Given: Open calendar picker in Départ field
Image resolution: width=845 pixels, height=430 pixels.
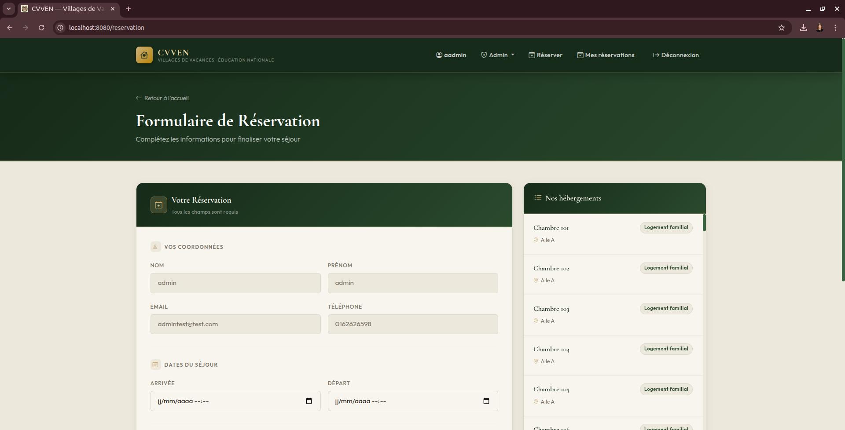Looking at the screenshot, I should 486,401.
